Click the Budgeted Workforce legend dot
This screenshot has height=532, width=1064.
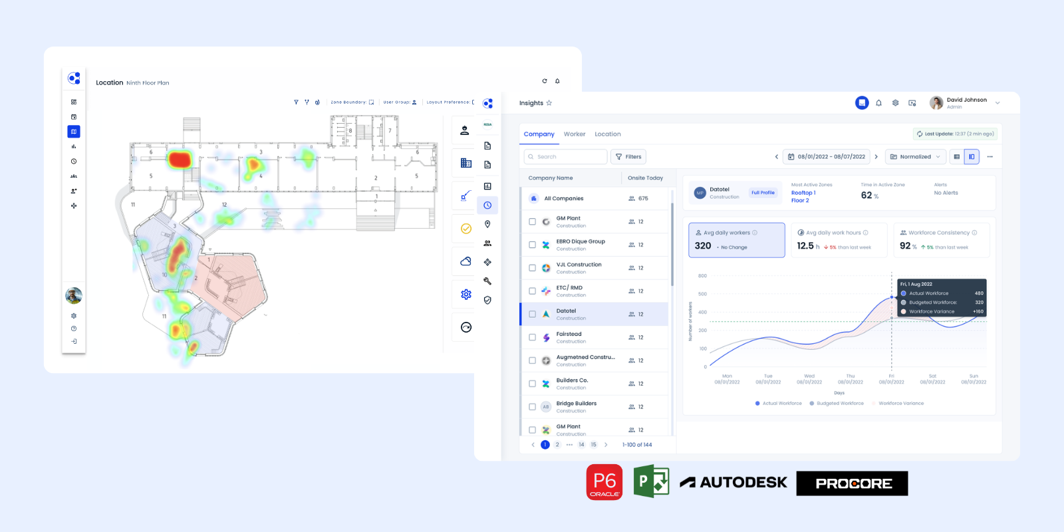(812, 404)
